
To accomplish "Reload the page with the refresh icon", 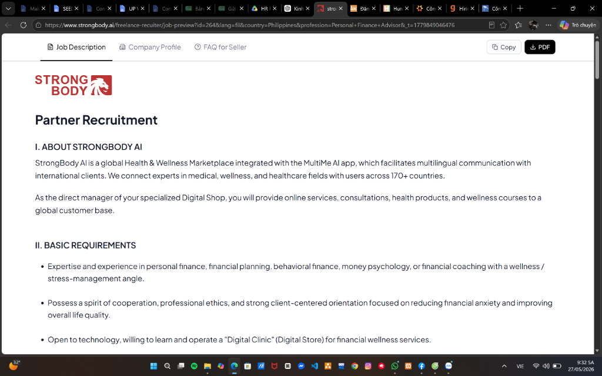I will [24, 25].
